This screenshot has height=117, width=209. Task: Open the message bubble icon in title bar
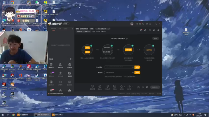(143, 24)
